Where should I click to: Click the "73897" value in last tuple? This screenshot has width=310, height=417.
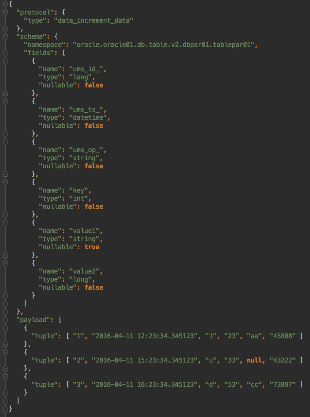[282, 384]
